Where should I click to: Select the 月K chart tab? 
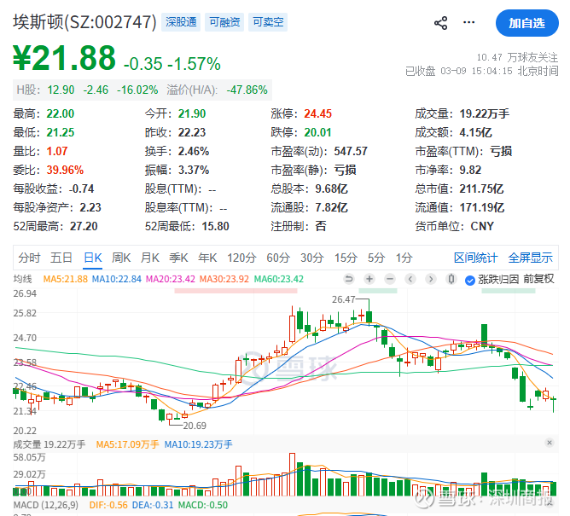150,258
